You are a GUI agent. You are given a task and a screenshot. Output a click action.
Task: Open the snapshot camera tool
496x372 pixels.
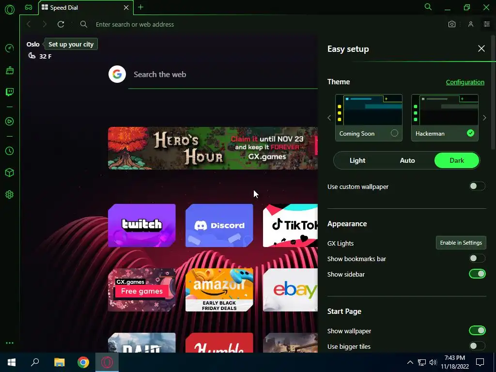[452, 24]
